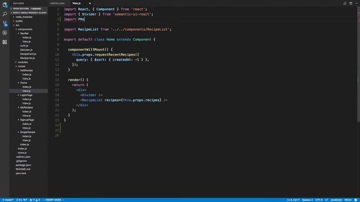The image size is (360, 202).
Task: Click the 'import Pro' text on line 3
Action: 74,19
